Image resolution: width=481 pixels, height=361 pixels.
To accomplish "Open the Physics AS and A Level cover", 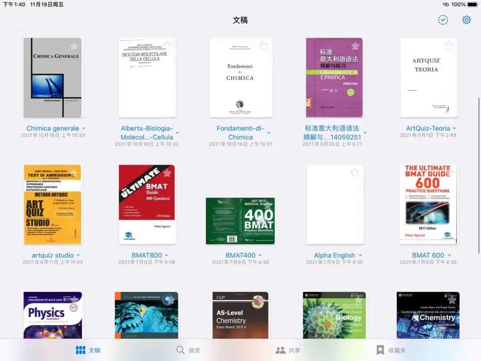I will (x=53, y=315).
